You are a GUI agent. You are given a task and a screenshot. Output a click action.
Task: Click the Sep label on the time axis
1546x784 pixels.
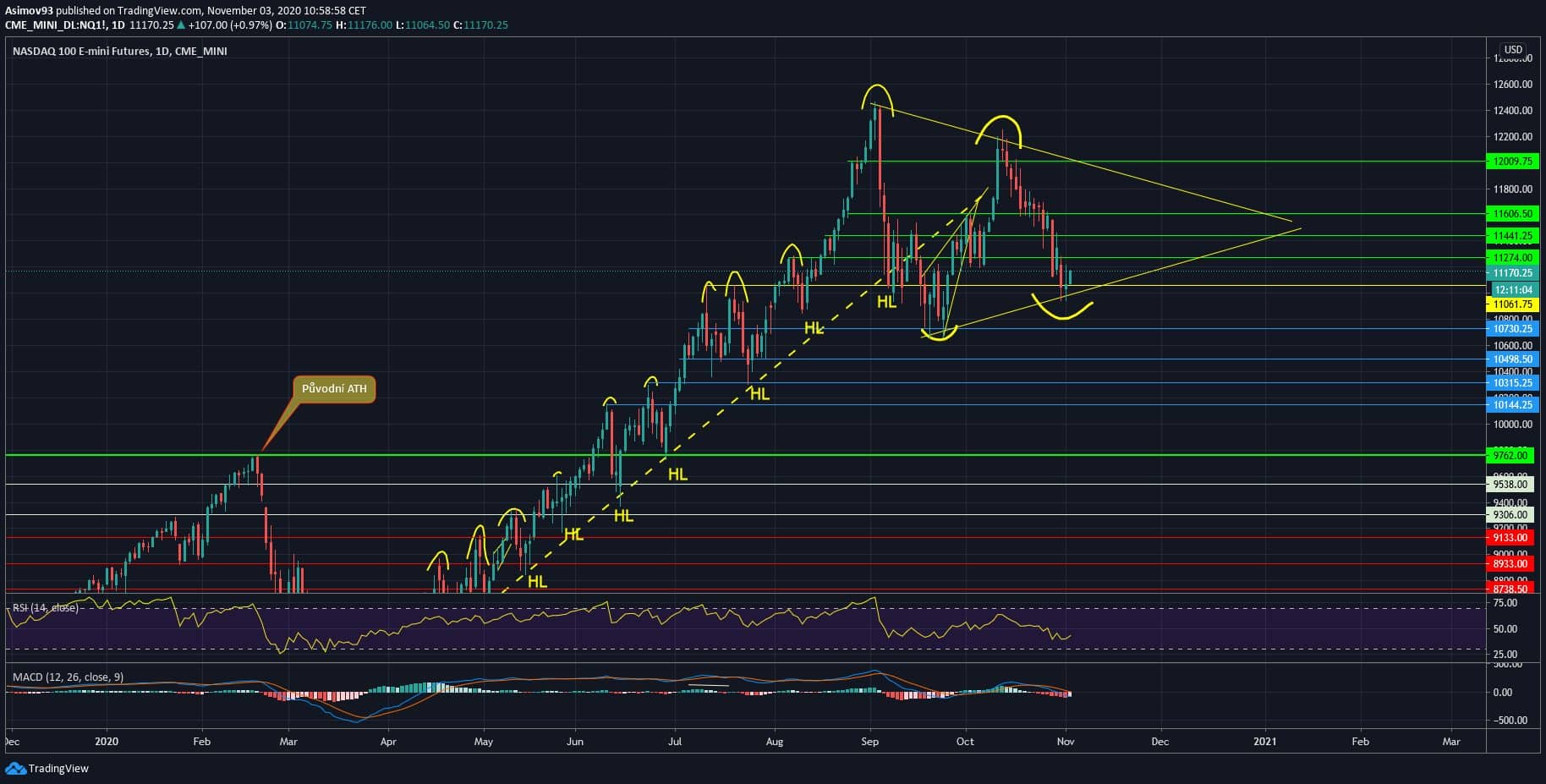coord(869,742)
